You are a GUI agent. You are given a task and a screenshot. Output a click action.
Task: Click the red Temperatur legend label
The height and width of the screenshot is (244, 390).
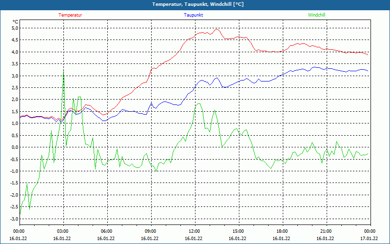[70, 15]
